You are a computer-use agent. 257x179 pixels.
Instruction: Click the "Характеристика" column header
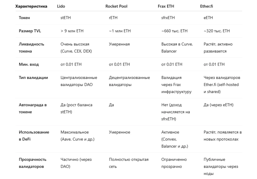(31, 6)
